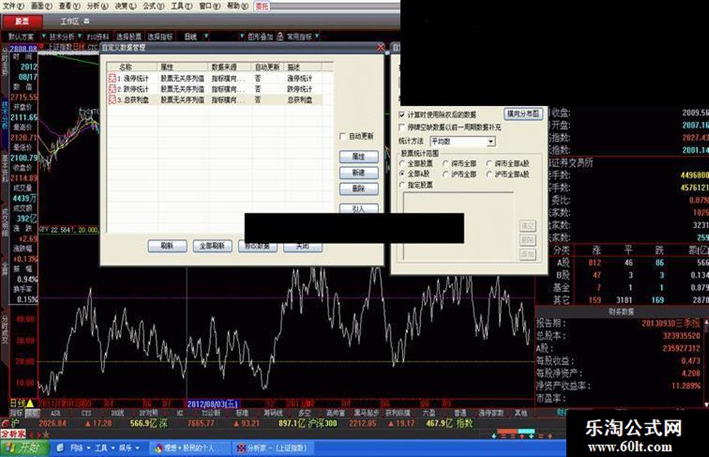The height and width of the screenshot is (457, 709).
Task: Uncheck 计算时使用除权后的数据 checkbox
Action: (401, 115)
